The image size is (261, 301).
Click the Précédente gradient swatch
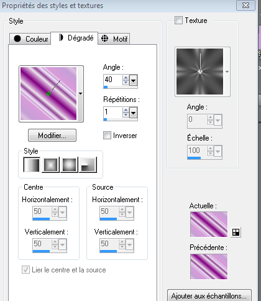[209, 266]
